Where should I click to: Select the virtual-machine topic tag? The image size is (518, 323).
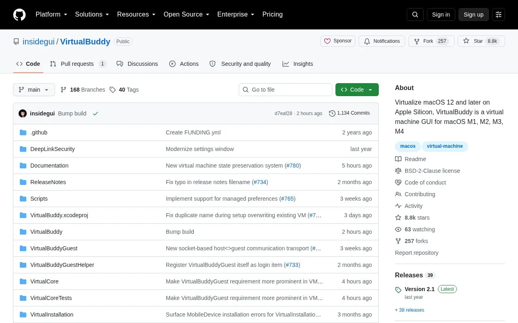(445, 146)
